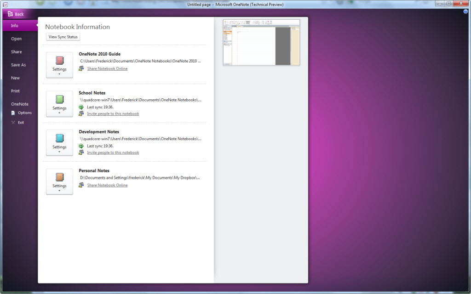Click the Back button icon
The height and width of the screenshot is (294, 471).
coord(10,14)
